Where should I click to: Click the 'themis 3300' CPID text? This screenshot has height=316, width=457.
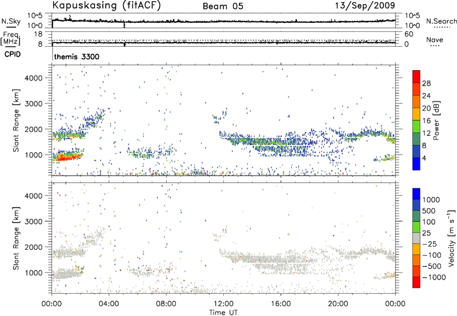click(x=77, y=56)
